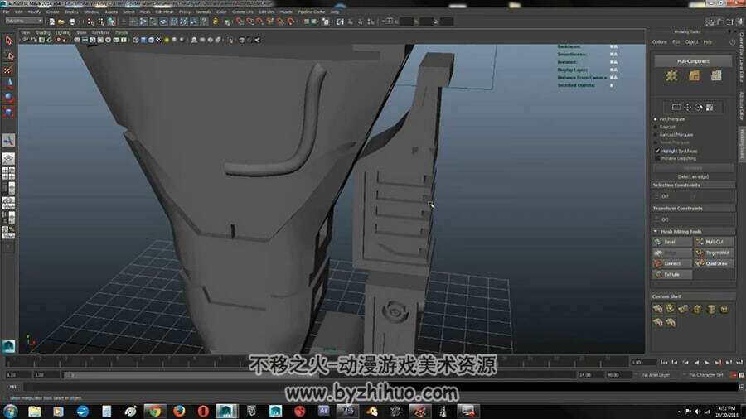746x419 pixels.
Task: Open viewport Lighting menu
Action: click(63, 33)
